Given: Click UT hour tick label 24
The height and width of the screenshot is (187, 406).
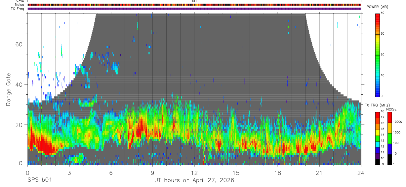Looking at the screenshot, I should (x=361, y=173).
